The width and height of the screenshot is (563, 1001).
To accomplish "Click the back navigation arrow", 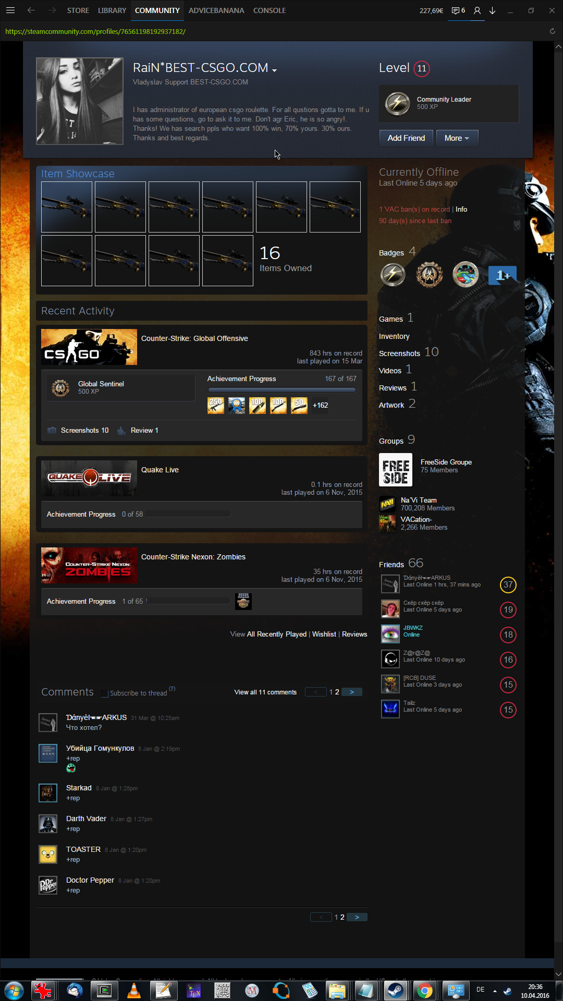I will 31,10.
